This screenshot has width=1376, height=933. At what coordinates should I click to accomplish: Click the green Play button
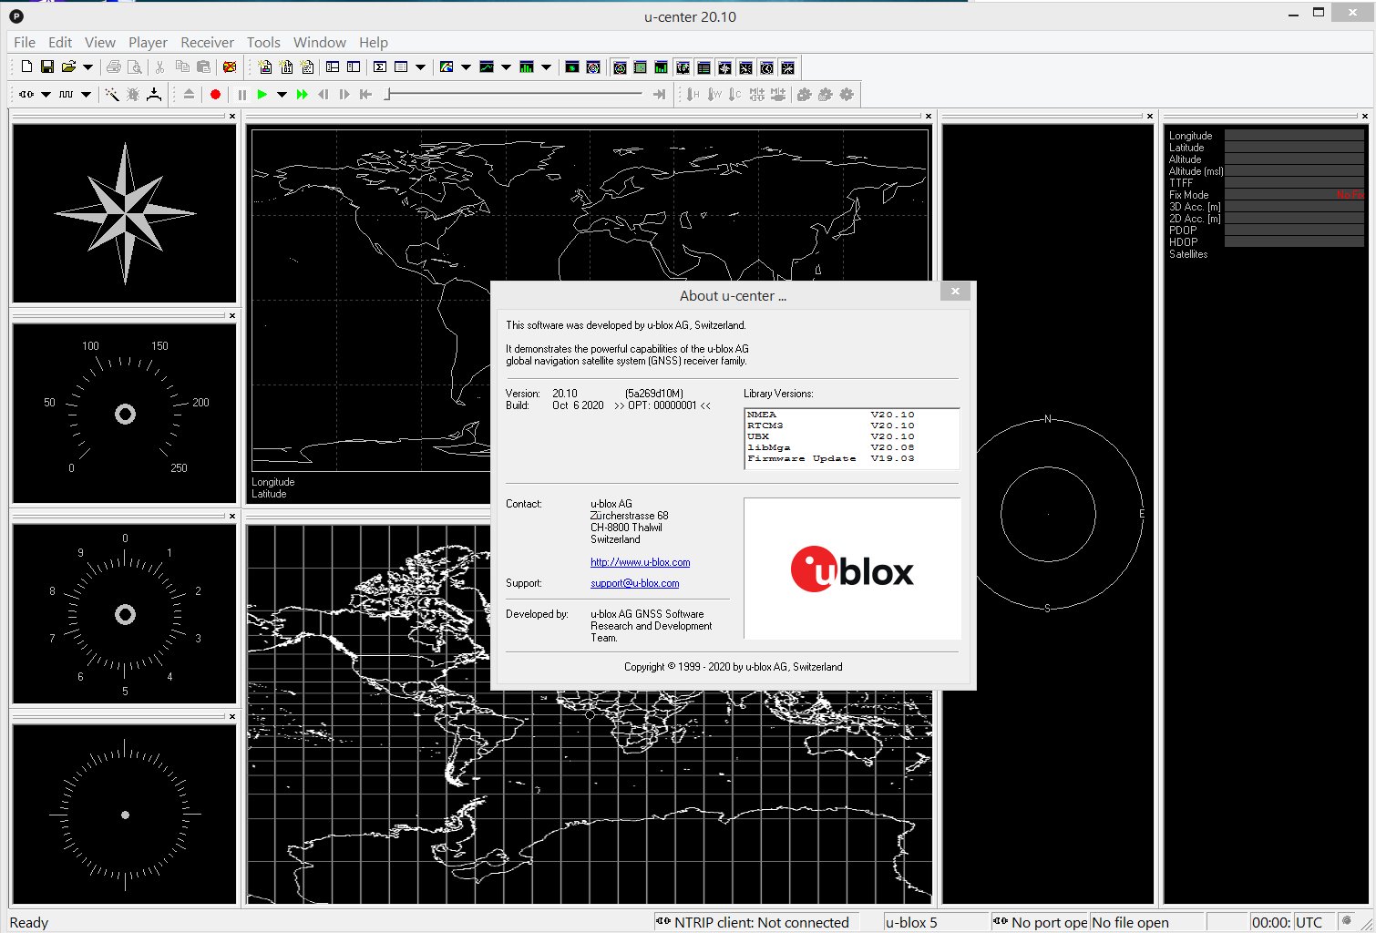tap(262, 94)
